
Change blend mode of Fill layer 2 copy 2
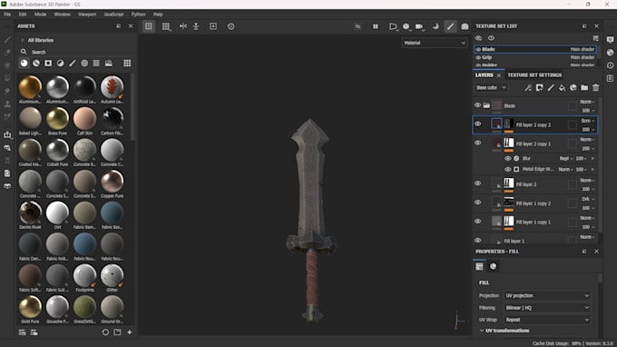point(588,121)
